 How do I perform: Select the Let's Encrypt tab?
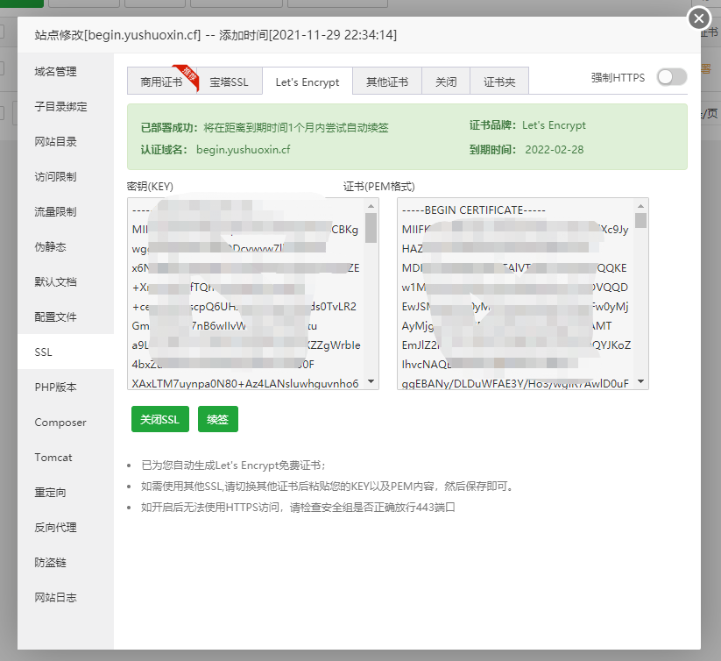pyautogui.click(x=307, y=82)
